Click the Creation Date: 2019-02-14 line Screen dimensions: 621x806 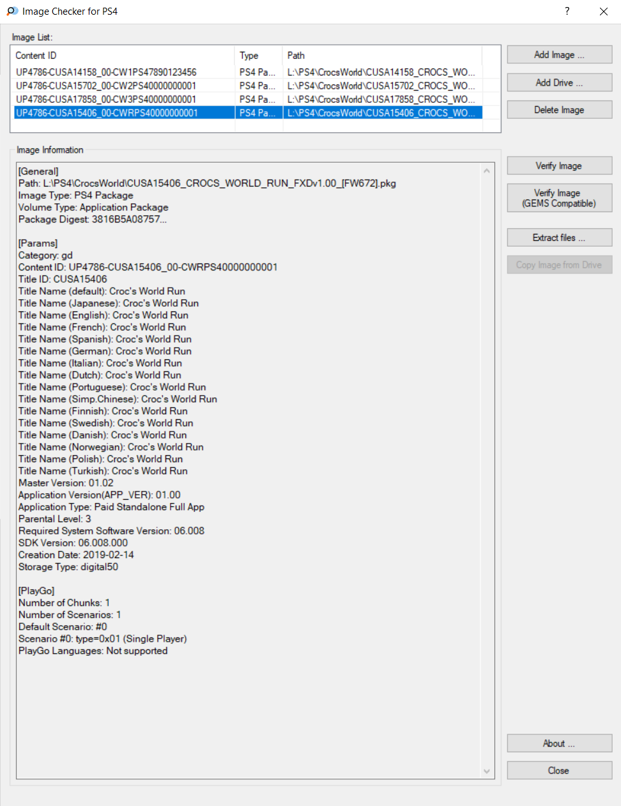coord(76,555)
